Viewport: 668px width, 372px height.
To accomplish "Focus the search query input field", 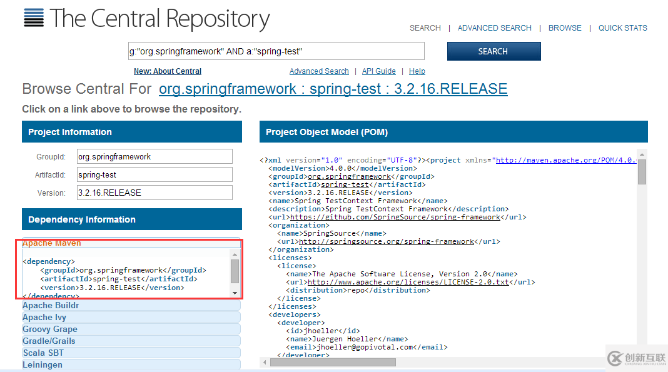I will [x=276, y=51].
